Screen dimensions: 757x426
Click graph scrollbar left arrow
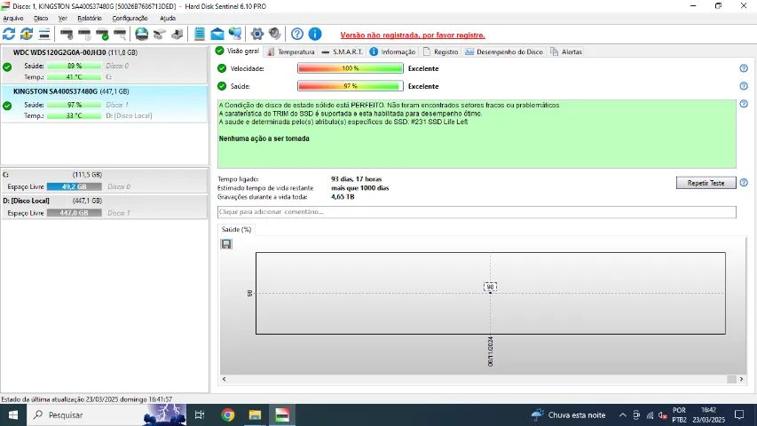pyautogui.click(x=224, y=379)
